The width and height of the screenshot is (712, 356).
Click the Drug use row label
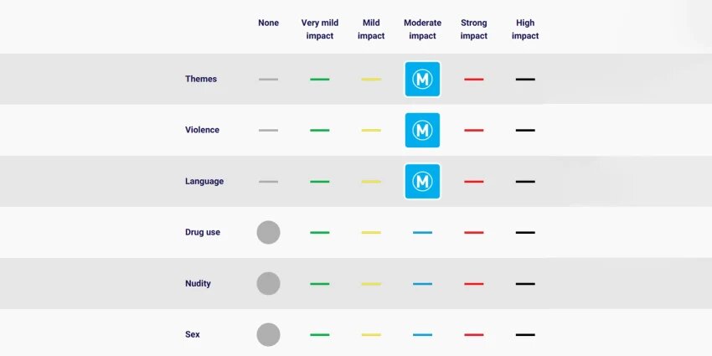tap(203, 232)
